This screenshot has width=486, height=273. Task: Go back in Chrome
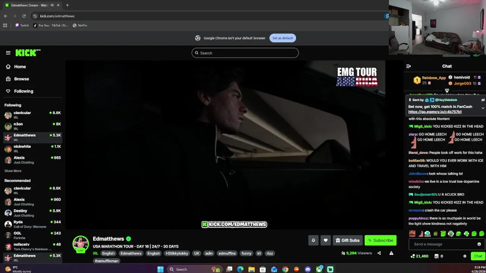point(6,16)
